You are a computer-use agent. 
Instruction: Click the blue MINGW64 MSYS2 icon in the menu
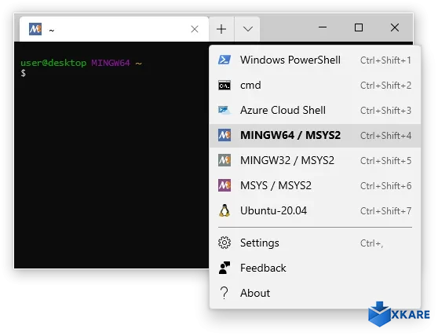[x=224, y=135]
